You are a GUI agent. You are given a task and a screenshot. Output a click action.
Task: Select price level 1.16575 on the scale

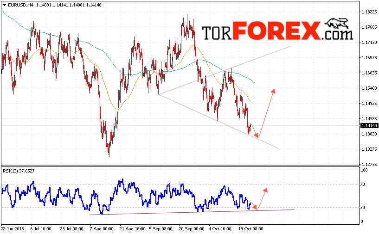tap(369, 58)
